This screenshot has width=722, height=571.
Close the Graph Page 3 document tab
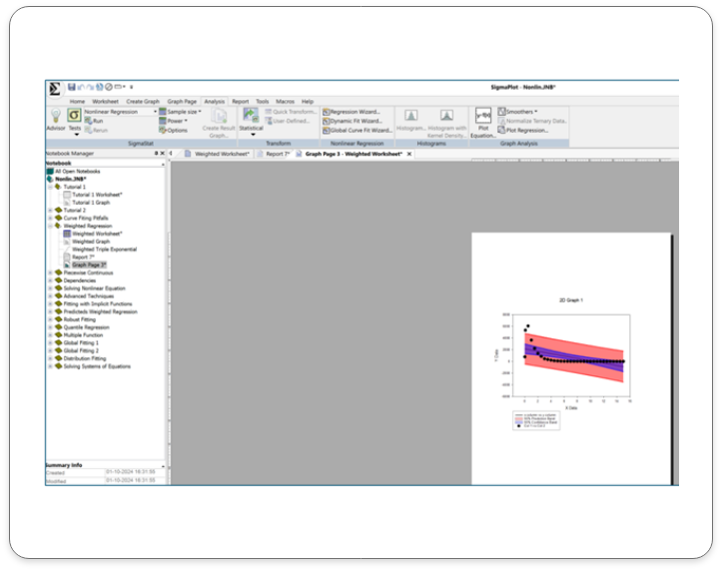pos(409,154)
